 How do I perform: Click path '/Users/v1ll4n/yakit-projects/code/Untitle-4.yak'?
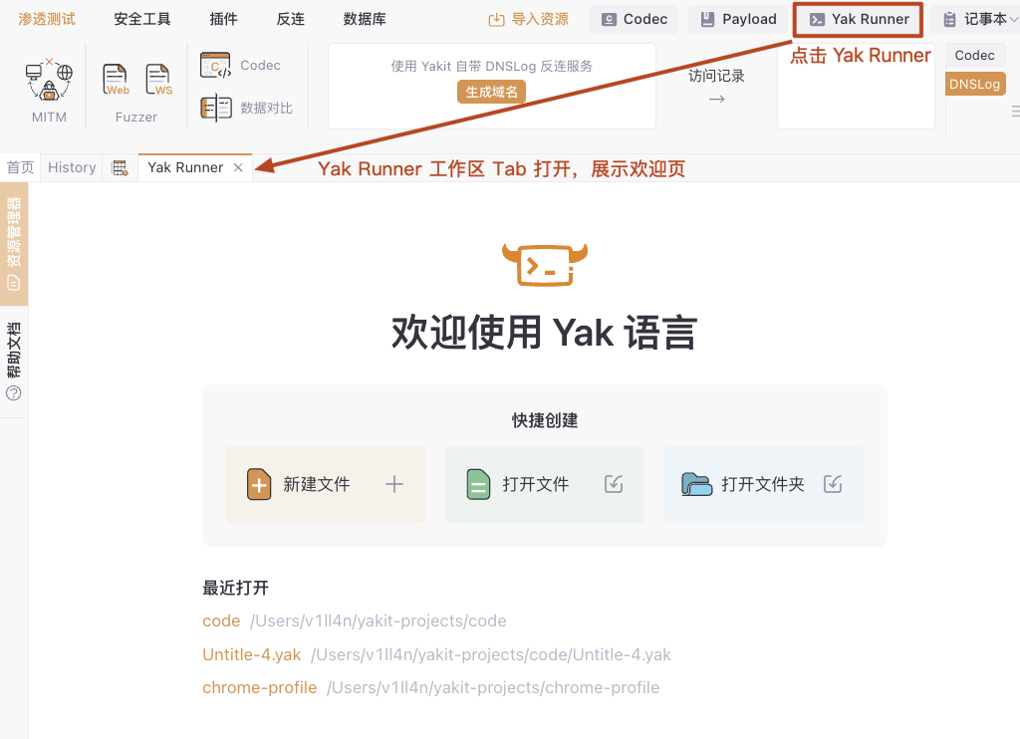coord(490,654)
